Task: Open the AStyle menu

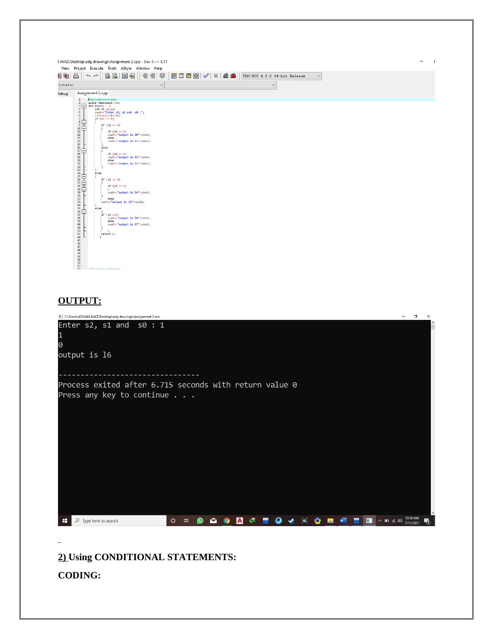Action: (x=126, y=68)
